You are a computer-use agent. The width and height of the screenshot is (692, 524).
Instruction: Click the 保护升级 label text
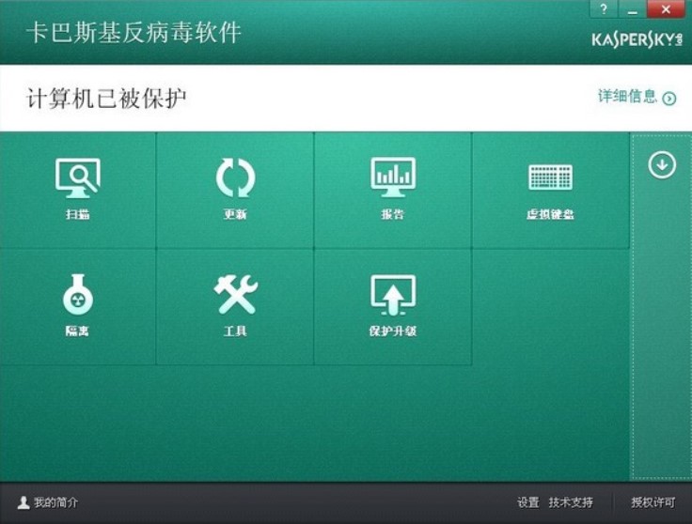point(393,331)
